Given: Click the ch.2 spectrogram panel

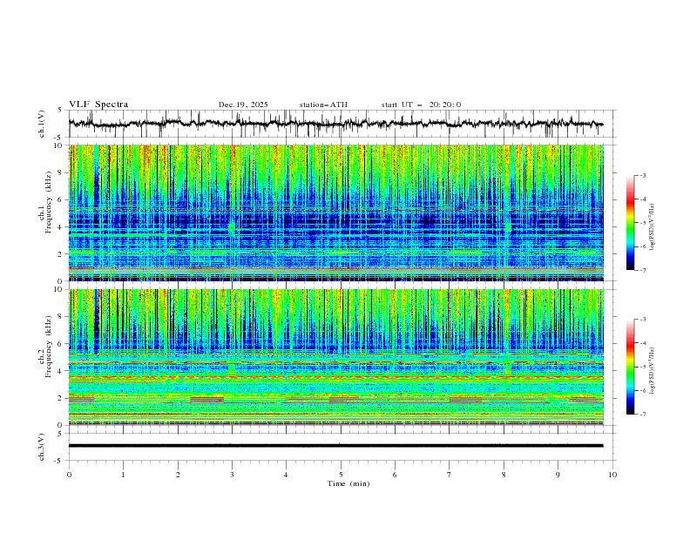Looking at the screenshot, I should coord(335,357).
